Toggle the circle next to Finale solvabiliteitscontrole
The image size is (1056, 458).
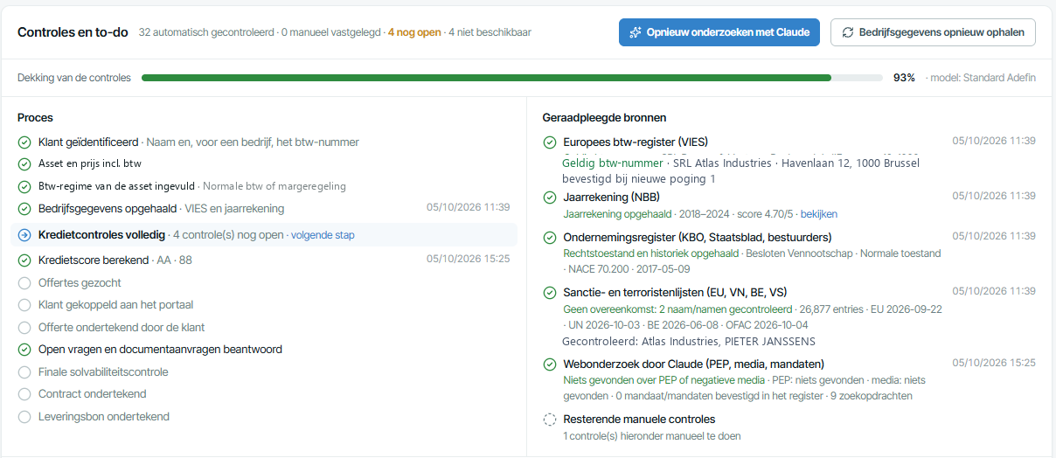[x=24, y=372]
